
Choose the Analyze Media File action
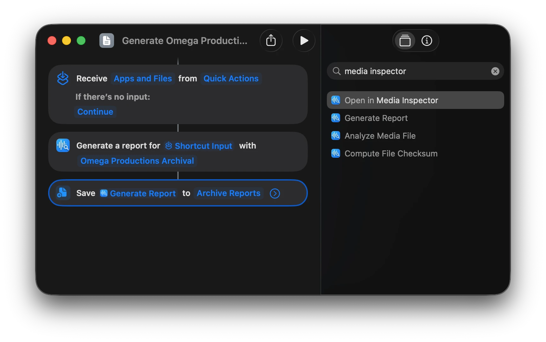[x=415, y=136]
